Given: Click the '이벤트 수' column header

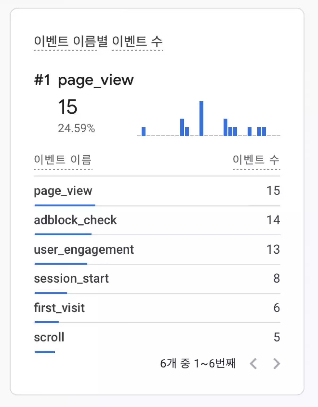Looking at the screenshot, I should click(256, 160).
